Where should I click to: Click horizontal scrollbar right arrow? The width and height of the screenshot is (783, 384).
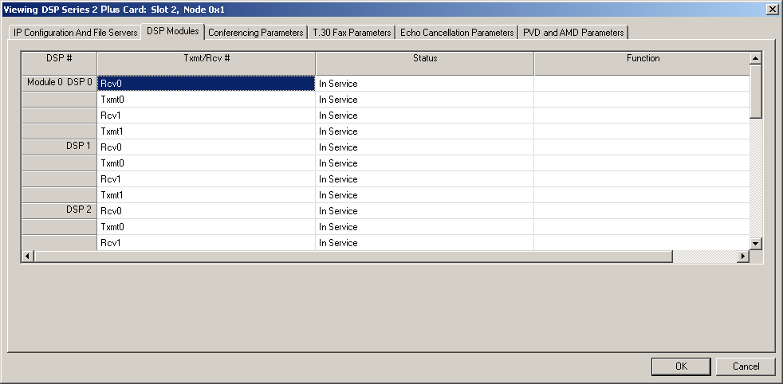743,256
